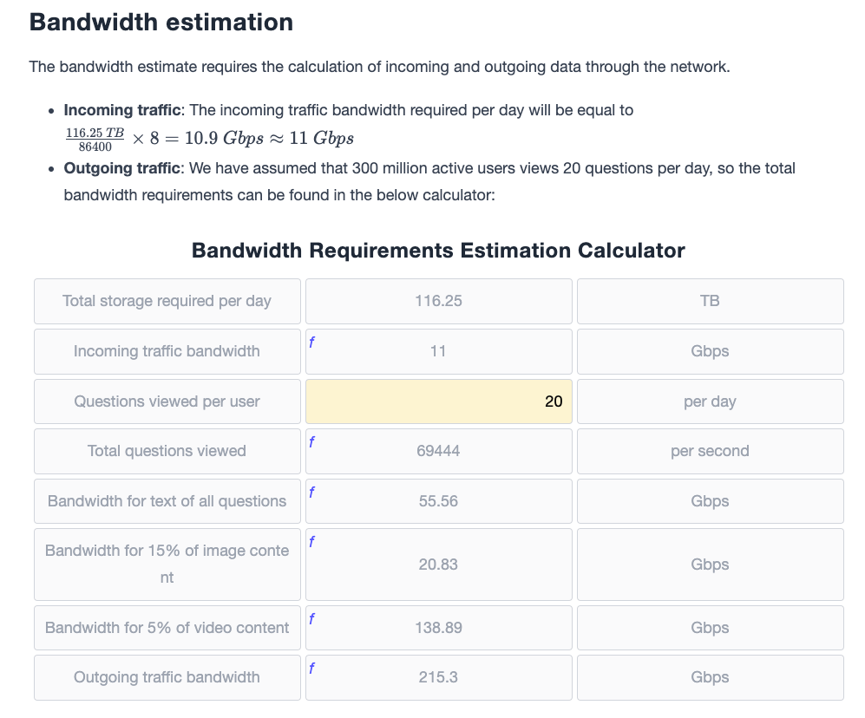Edit the Questions viewed per user input field

438,401
